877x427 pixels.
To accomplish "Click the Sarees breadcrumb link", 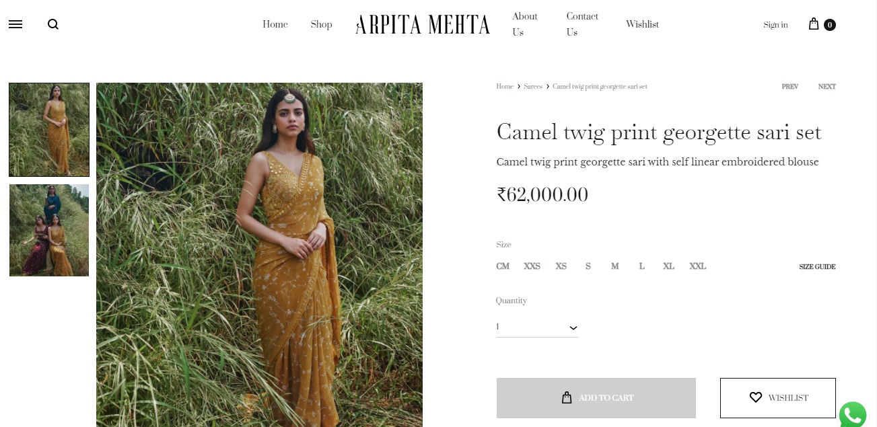I will [533, 87].
